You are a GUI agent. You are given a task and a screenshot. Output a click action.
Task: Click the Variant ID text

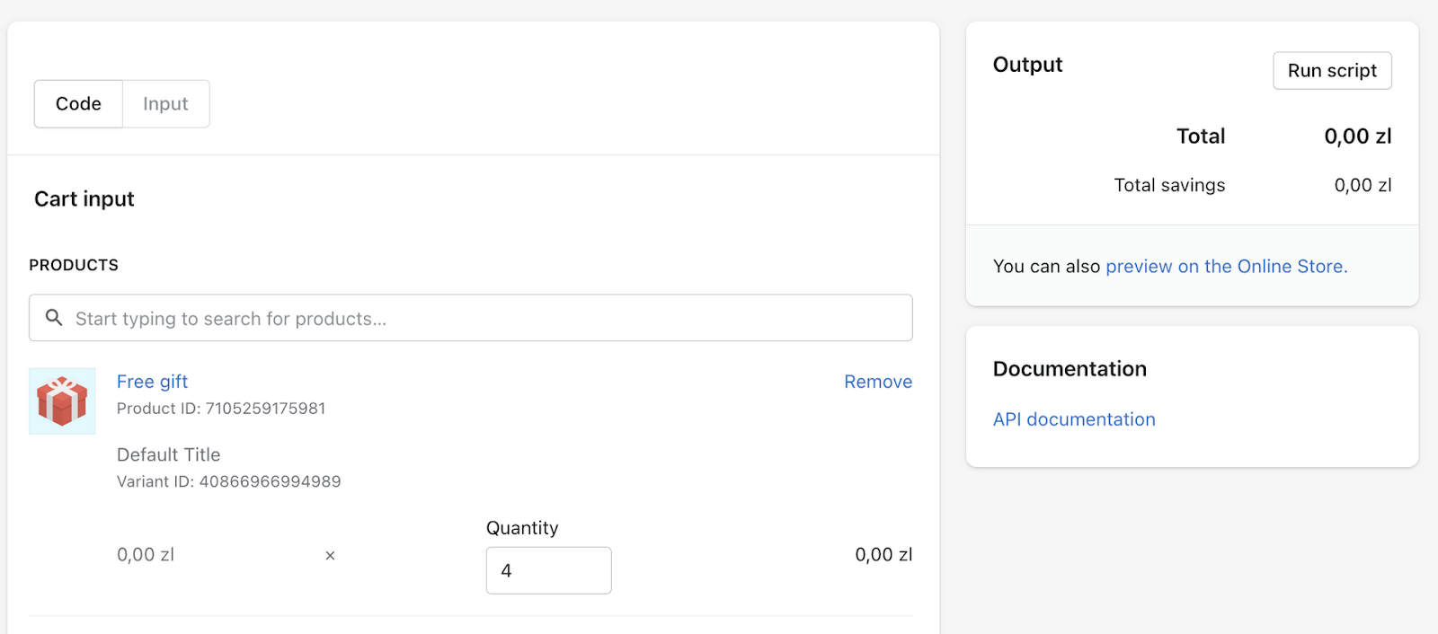click(x=228, y=482)
